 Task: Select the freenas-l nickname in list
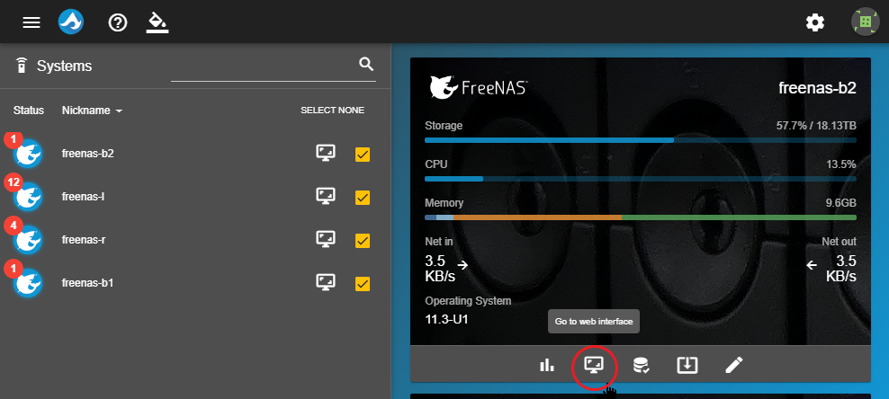pyautogui.click(x=83, y=197)
